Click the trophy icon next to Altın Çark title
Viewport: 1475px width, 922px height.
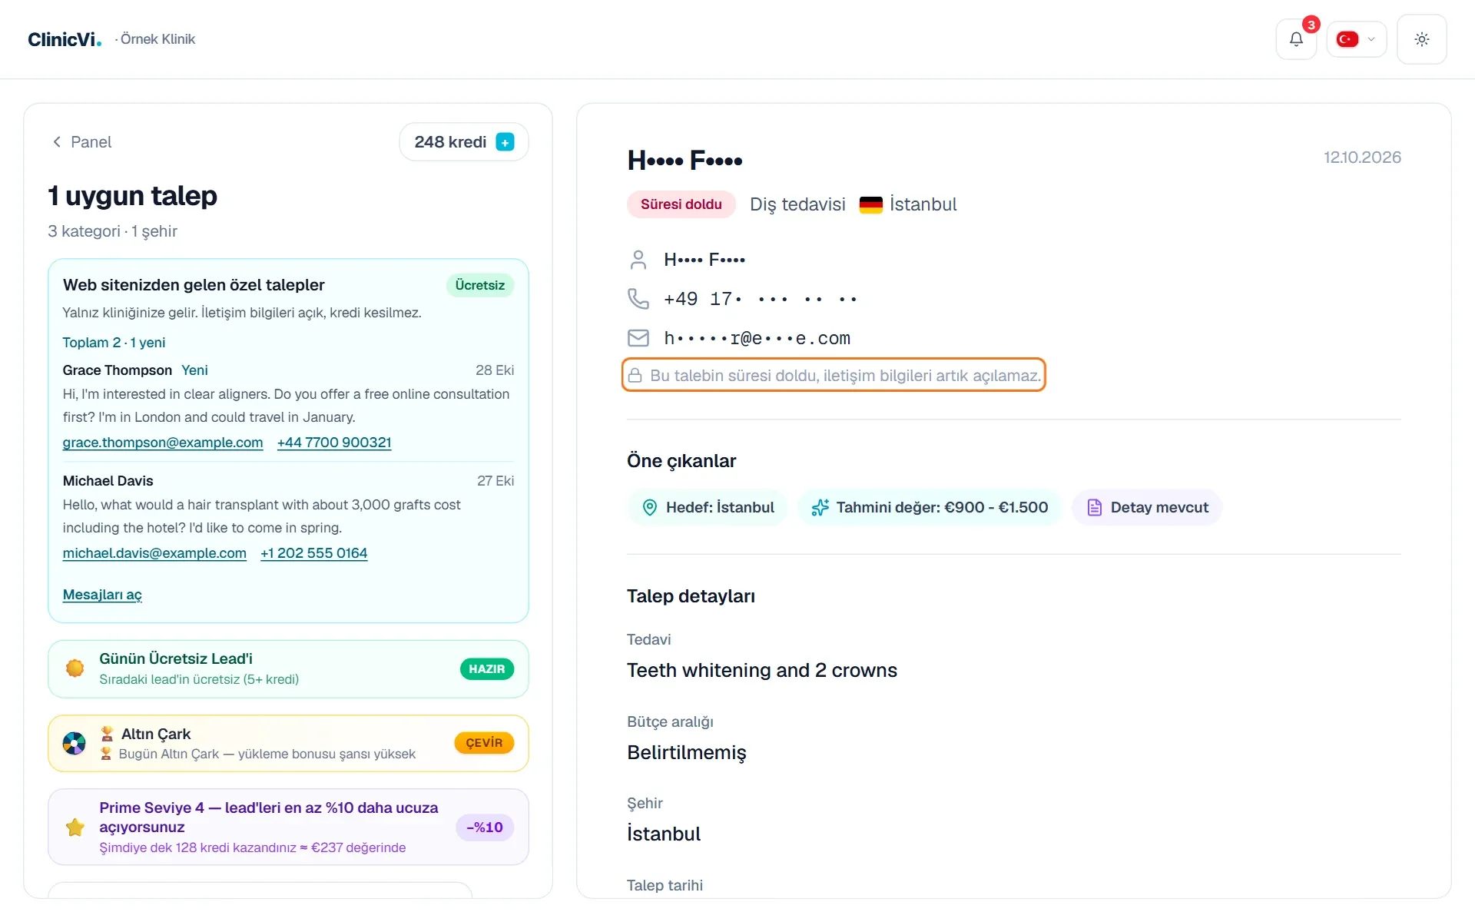coord(107,734)
